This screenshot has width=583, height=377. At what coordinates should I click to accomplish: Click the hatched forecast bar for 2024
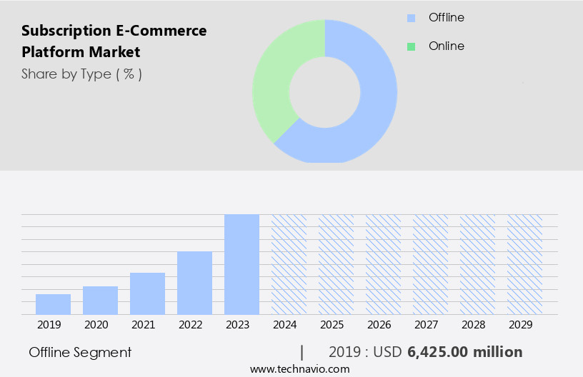289,264
